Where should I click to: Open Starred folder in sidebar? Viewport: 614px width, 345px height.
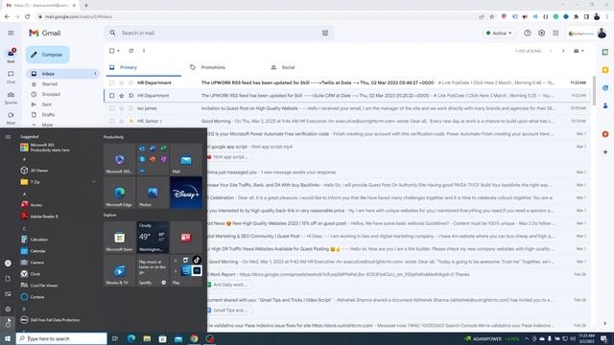coord(50,83)
